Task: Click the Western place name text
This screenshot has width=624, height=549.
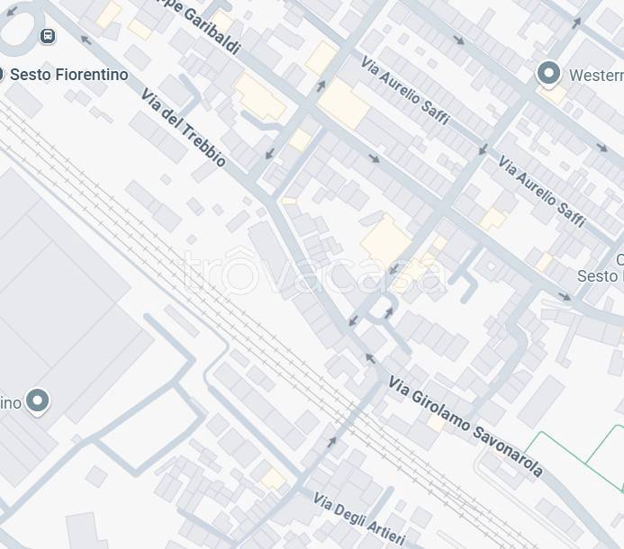Action: tap(596, 76)
